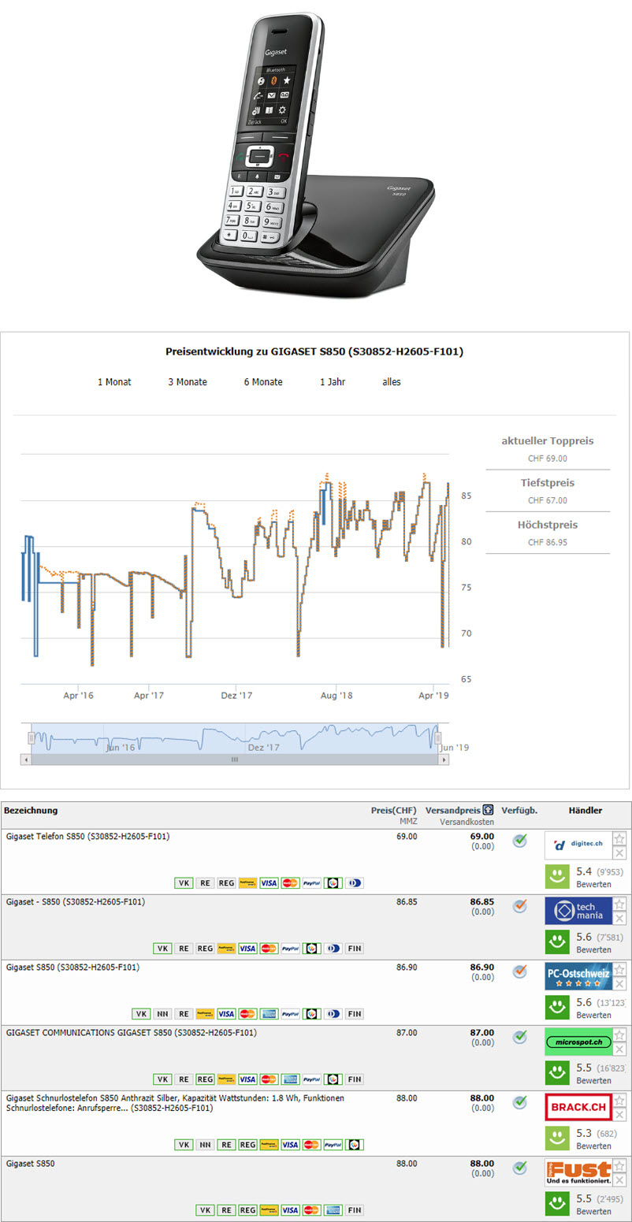Select the 1 Monat time range

coord(114,382)
